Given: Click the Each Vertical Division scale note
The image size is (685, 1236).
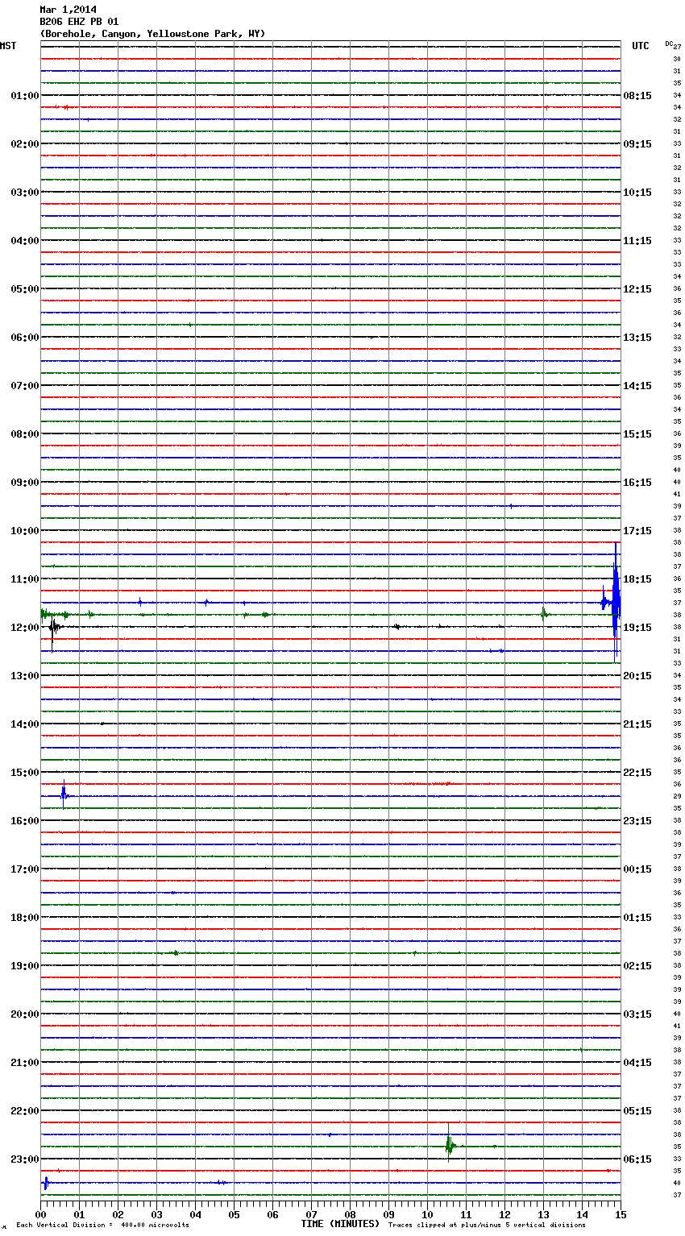Looking at the screenshot, I should [x=102, y=1226].
